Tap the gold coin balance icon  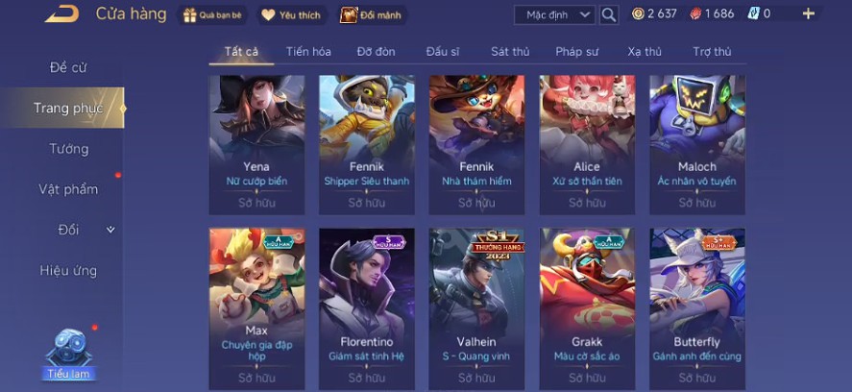click(x=639, y=14)
